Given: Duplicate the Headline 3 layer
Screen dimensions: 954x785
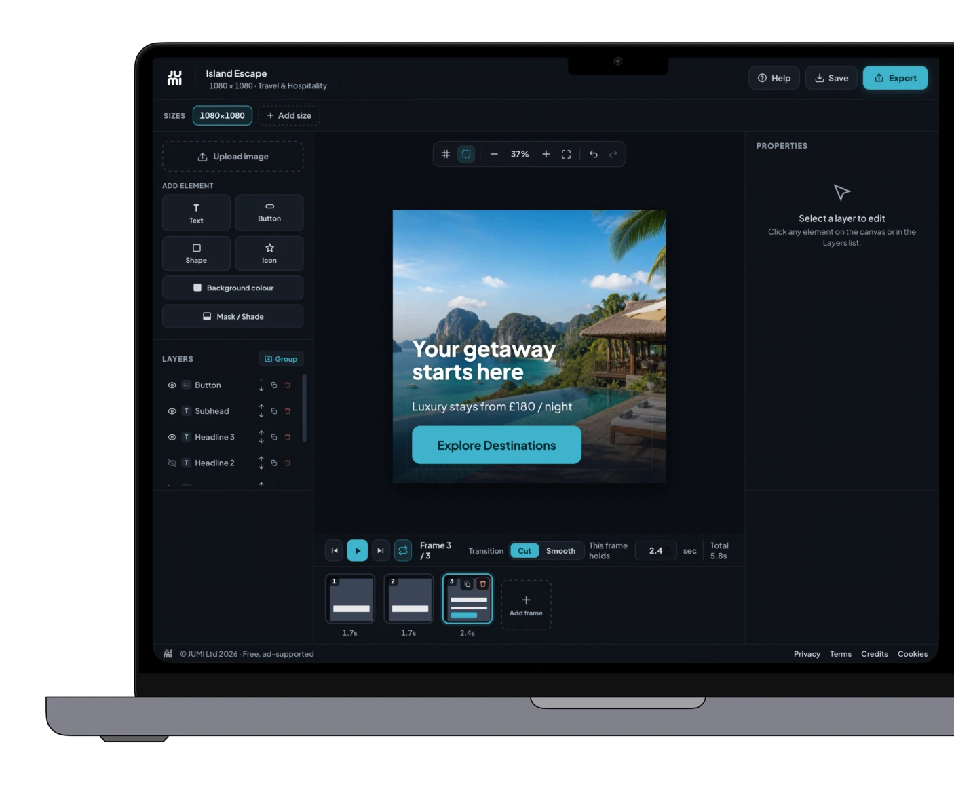Looking at the screenshot, I should pyautogui.click(x=274, y=437).
